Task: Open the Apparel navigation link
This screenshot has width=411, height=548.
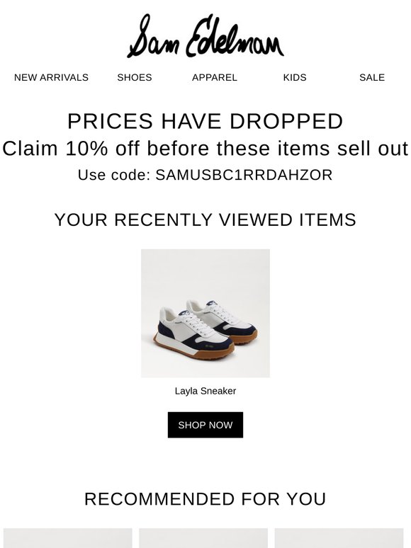Action: pyautogui.click(x=215, y=77)
